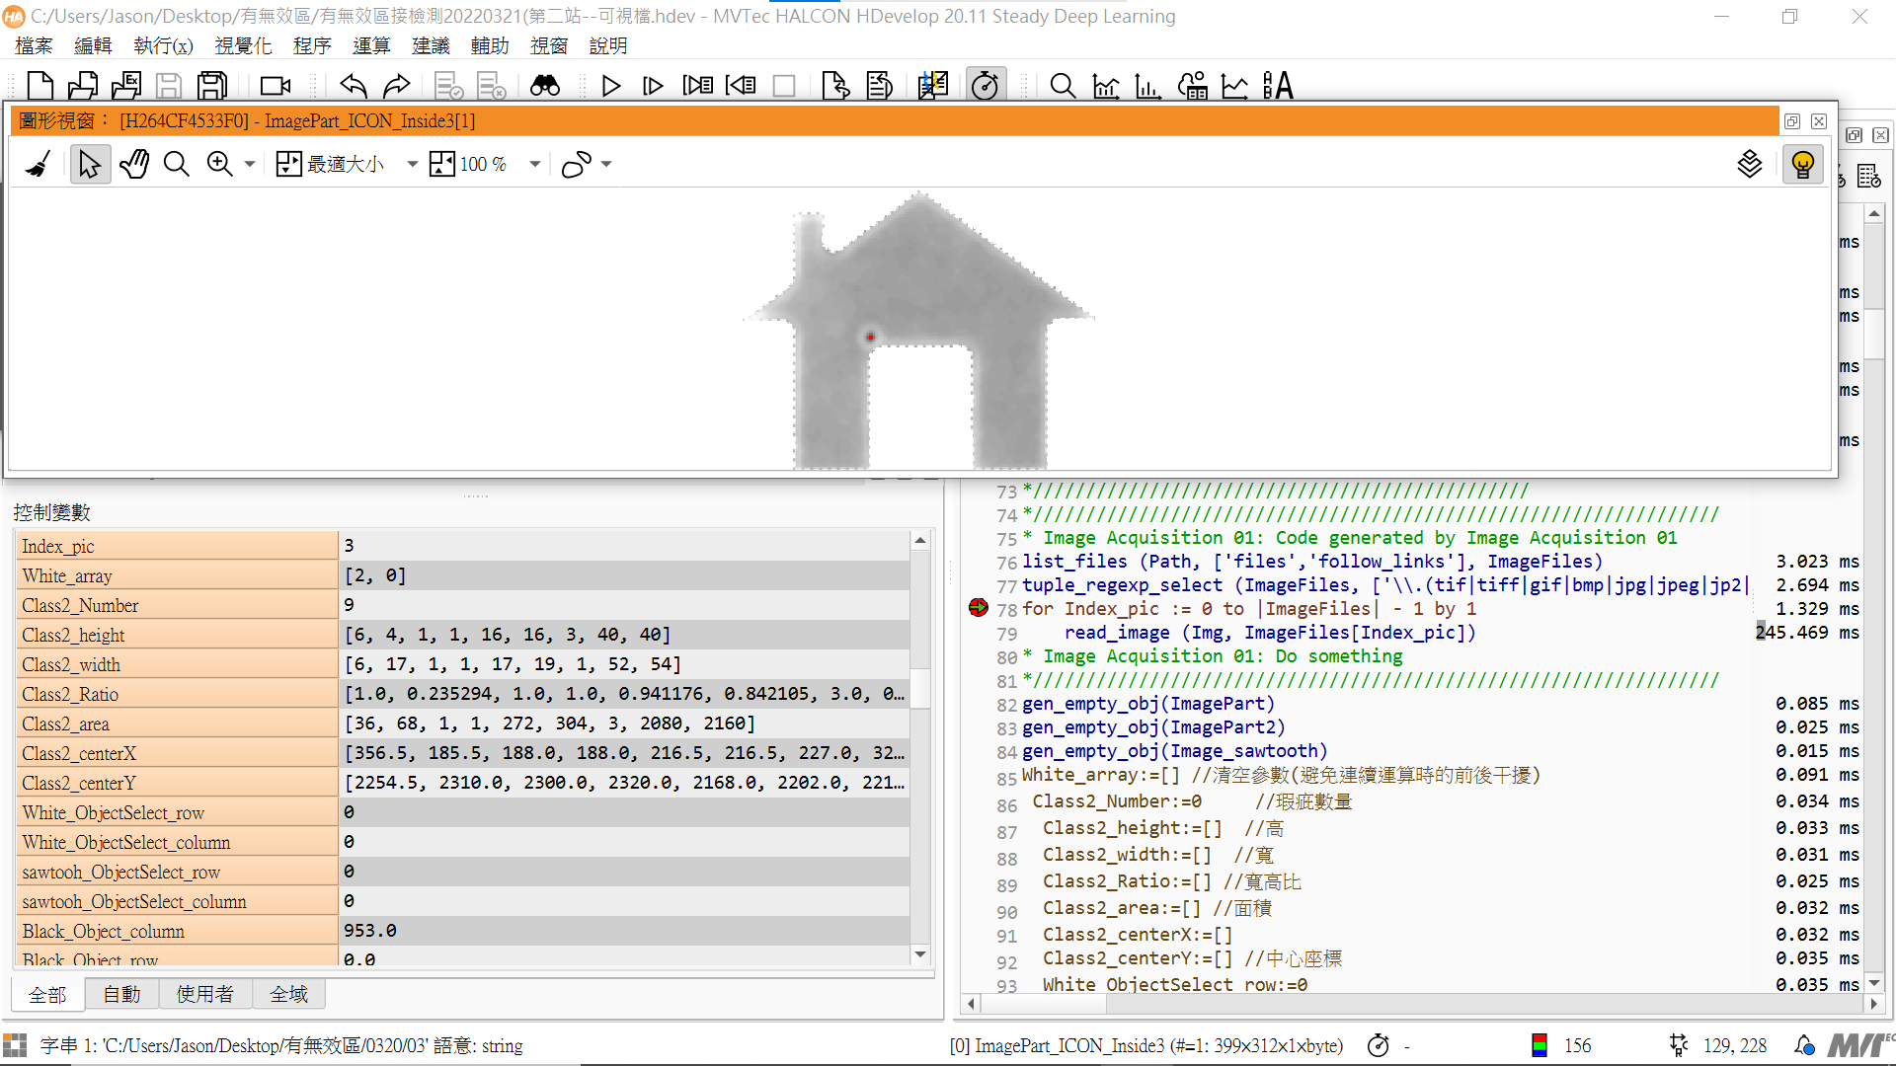Run the program with the Play icon
This screenshot has width=1896, height=1066.
(x=611, y=86)
